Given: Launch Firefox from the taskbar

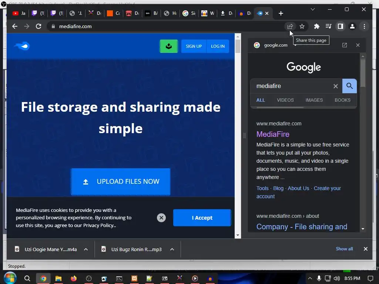Looking at the screenshot, I should tap(74, 278).
